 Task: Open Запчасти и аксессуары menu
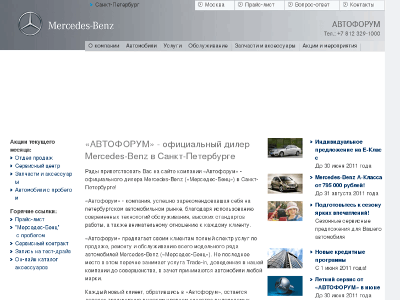coord(265,46)
